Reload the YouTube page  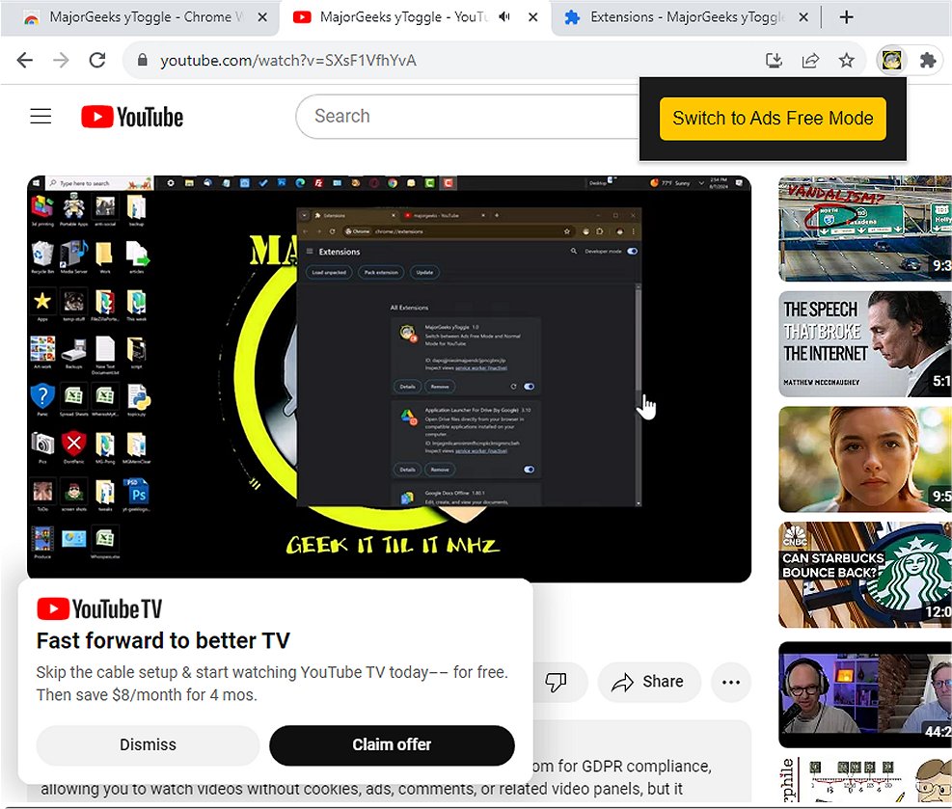click(97, 60)
